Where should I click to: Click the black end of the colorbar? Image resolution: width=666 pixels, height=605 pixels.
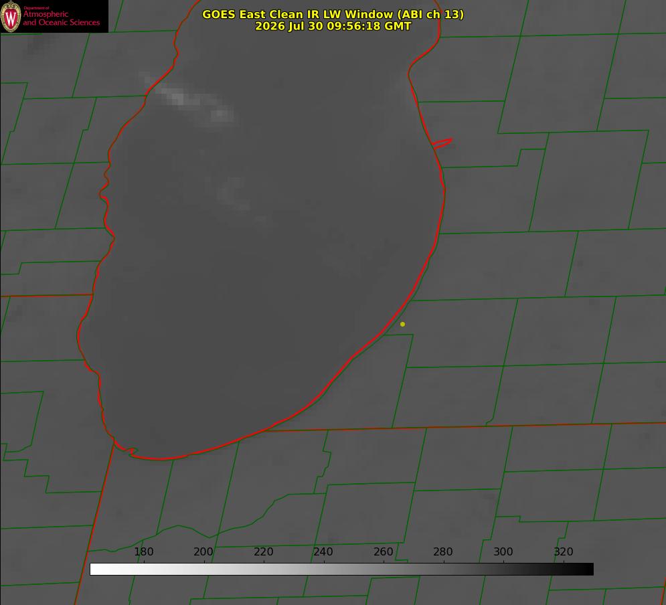coord(588,570)
